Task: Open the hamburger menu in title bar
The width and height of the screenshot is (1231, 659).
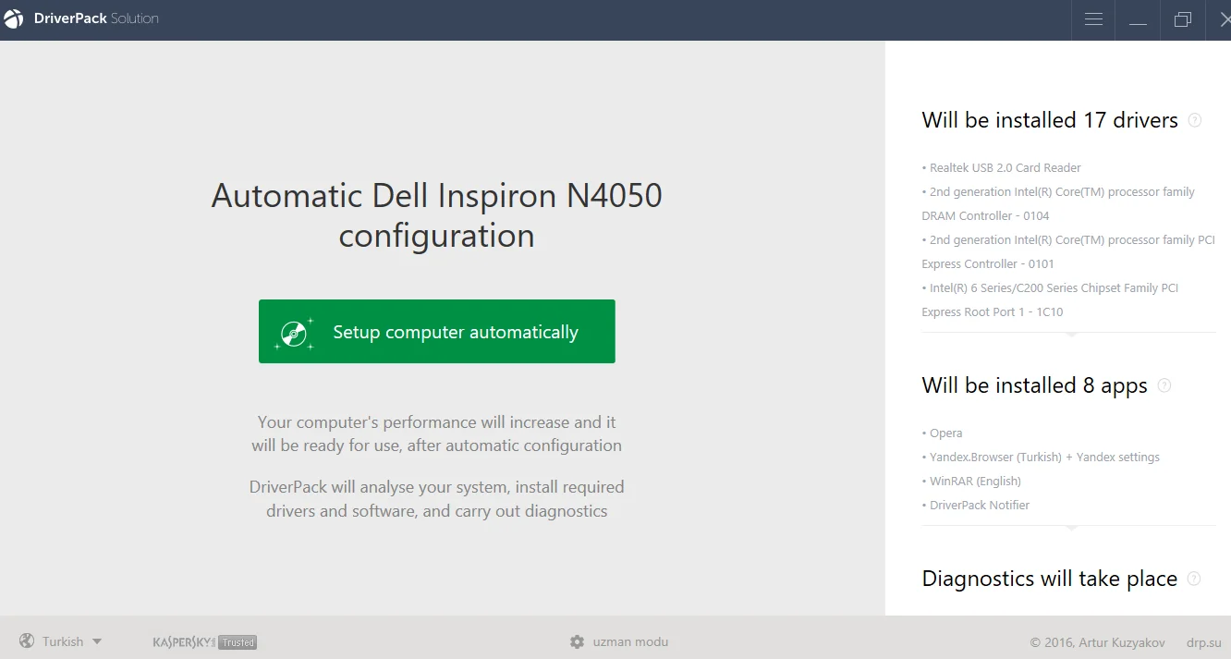Action: pyautogui.click(x=1093, y=19)
